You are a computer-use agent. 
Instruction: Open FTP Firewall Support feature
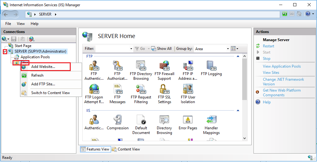pos(164,70)
